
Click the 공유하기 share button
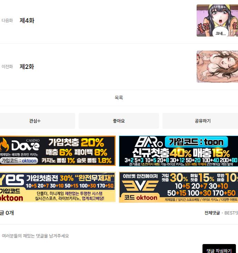(x=200, y=121)
